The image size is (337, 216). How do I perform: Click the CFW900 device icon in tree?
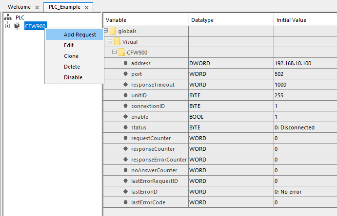17,25
